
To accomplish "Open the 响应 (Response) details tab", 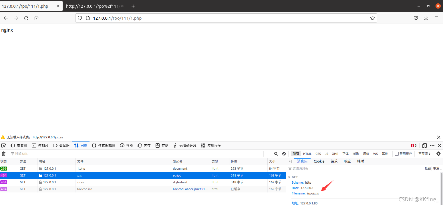I will click(347, 161).
